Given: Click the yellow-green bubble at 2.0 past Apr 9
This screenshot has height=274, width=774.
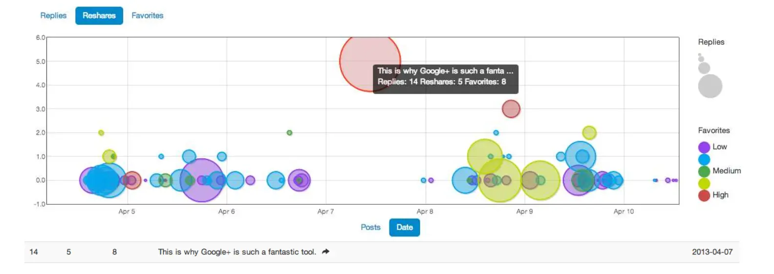Looking at the screenshot, I should coord(589,133).
